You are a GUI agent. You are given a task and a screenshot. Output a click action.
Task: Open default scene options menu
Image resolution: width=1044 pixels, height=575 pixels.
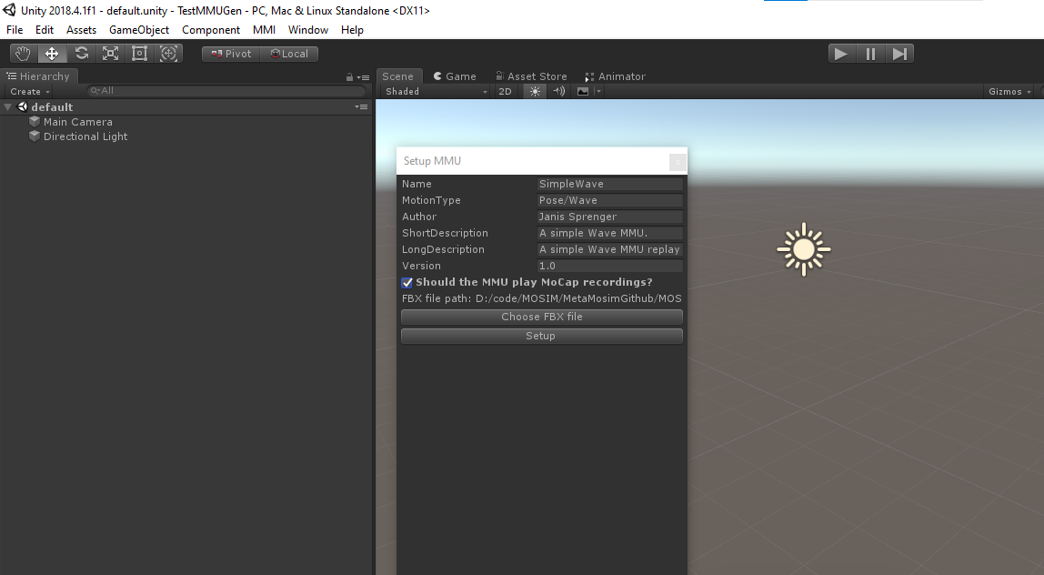pyautogui.click(x=361, y=106)
